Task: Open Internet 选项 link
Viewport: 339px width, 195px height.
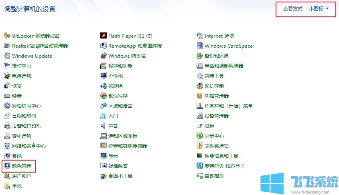Action: click(x=219, y=36)
